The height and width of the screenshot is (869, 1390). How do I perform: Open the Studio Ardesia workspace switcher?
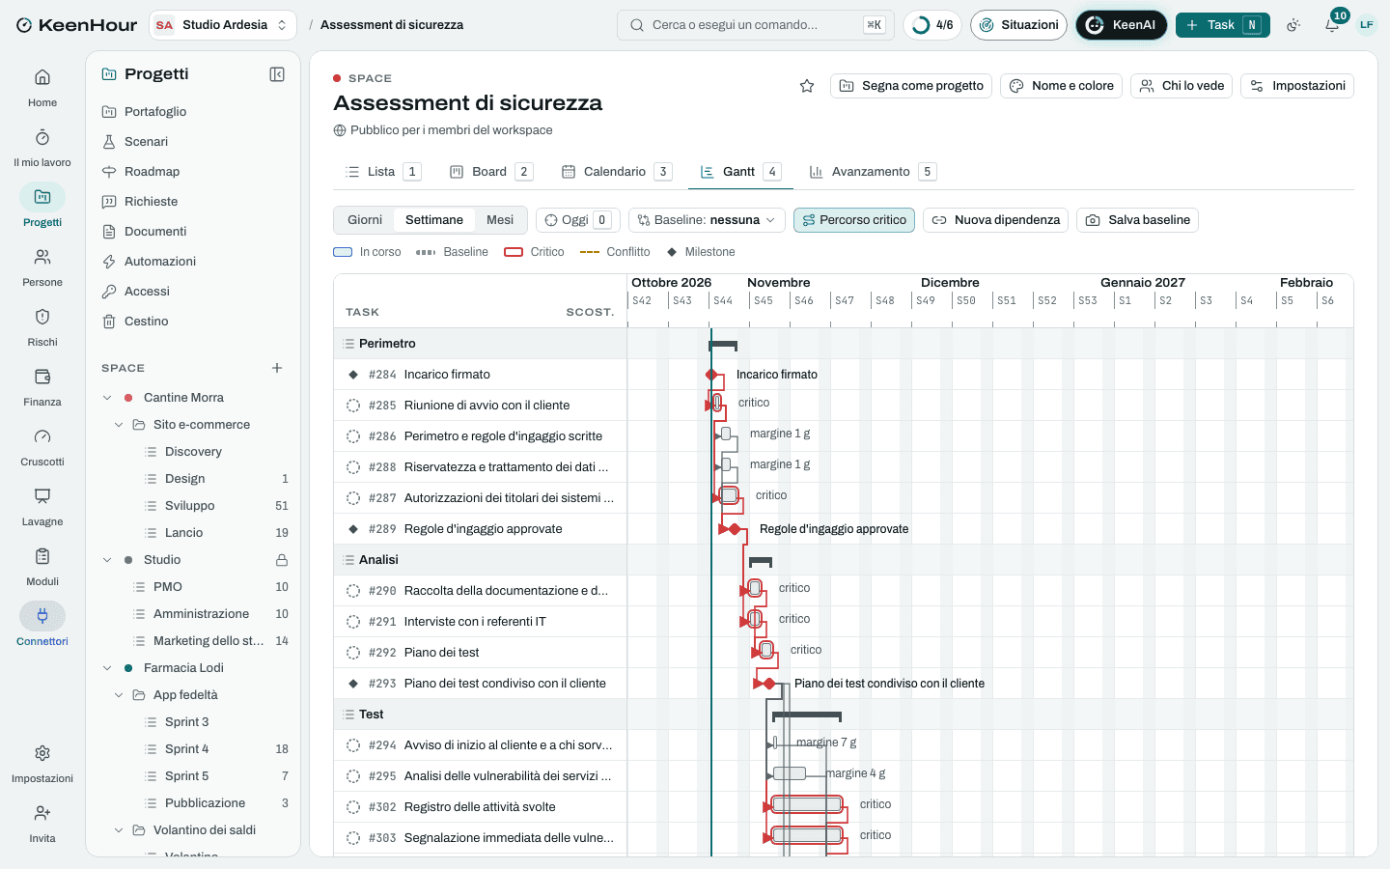point(223,25)
